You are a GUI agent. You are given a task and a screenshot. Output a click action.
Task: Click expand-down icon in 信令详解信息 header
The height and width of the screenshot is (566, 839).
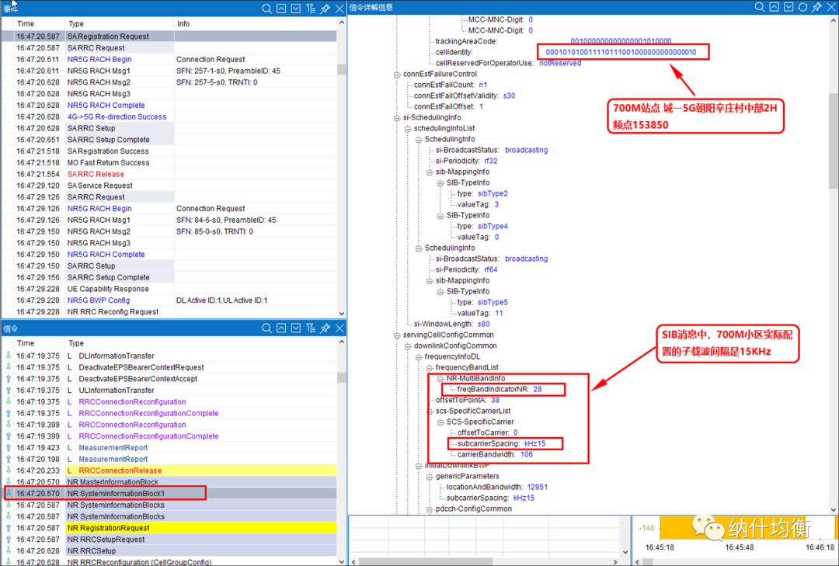pos(789,7)
